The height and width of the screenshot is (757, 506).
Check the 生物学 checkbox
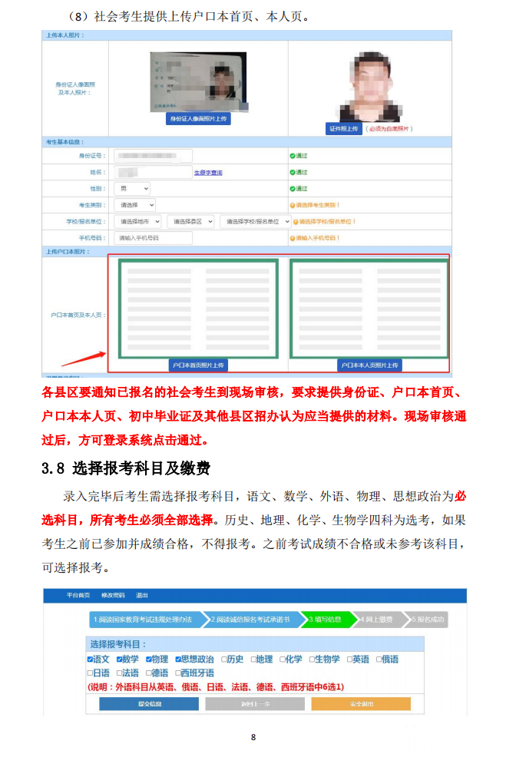[x=312, y=659]
